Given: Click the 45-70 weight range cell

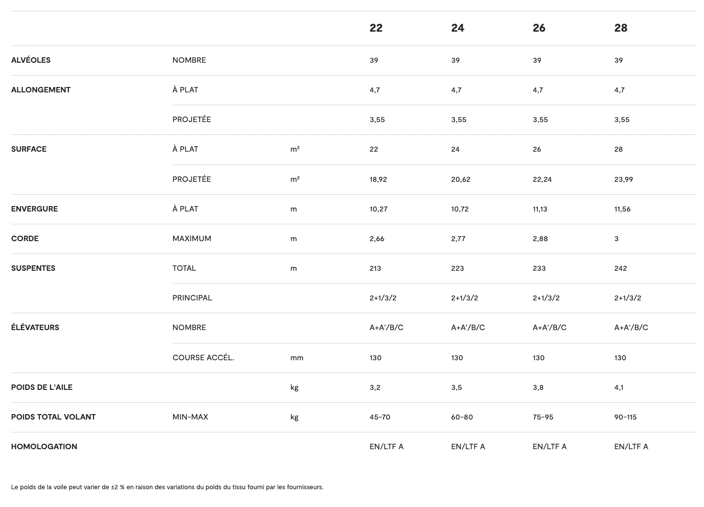Looking at the screenshot, I should [380, 417].
